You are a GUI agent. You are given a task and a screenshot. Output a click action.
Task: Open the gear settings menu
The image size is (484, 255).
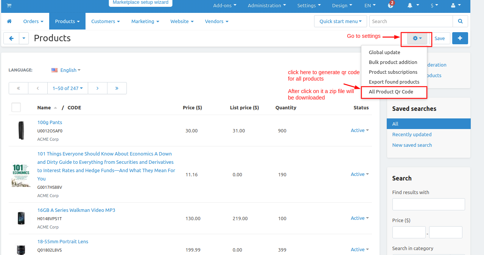(417, 38)
